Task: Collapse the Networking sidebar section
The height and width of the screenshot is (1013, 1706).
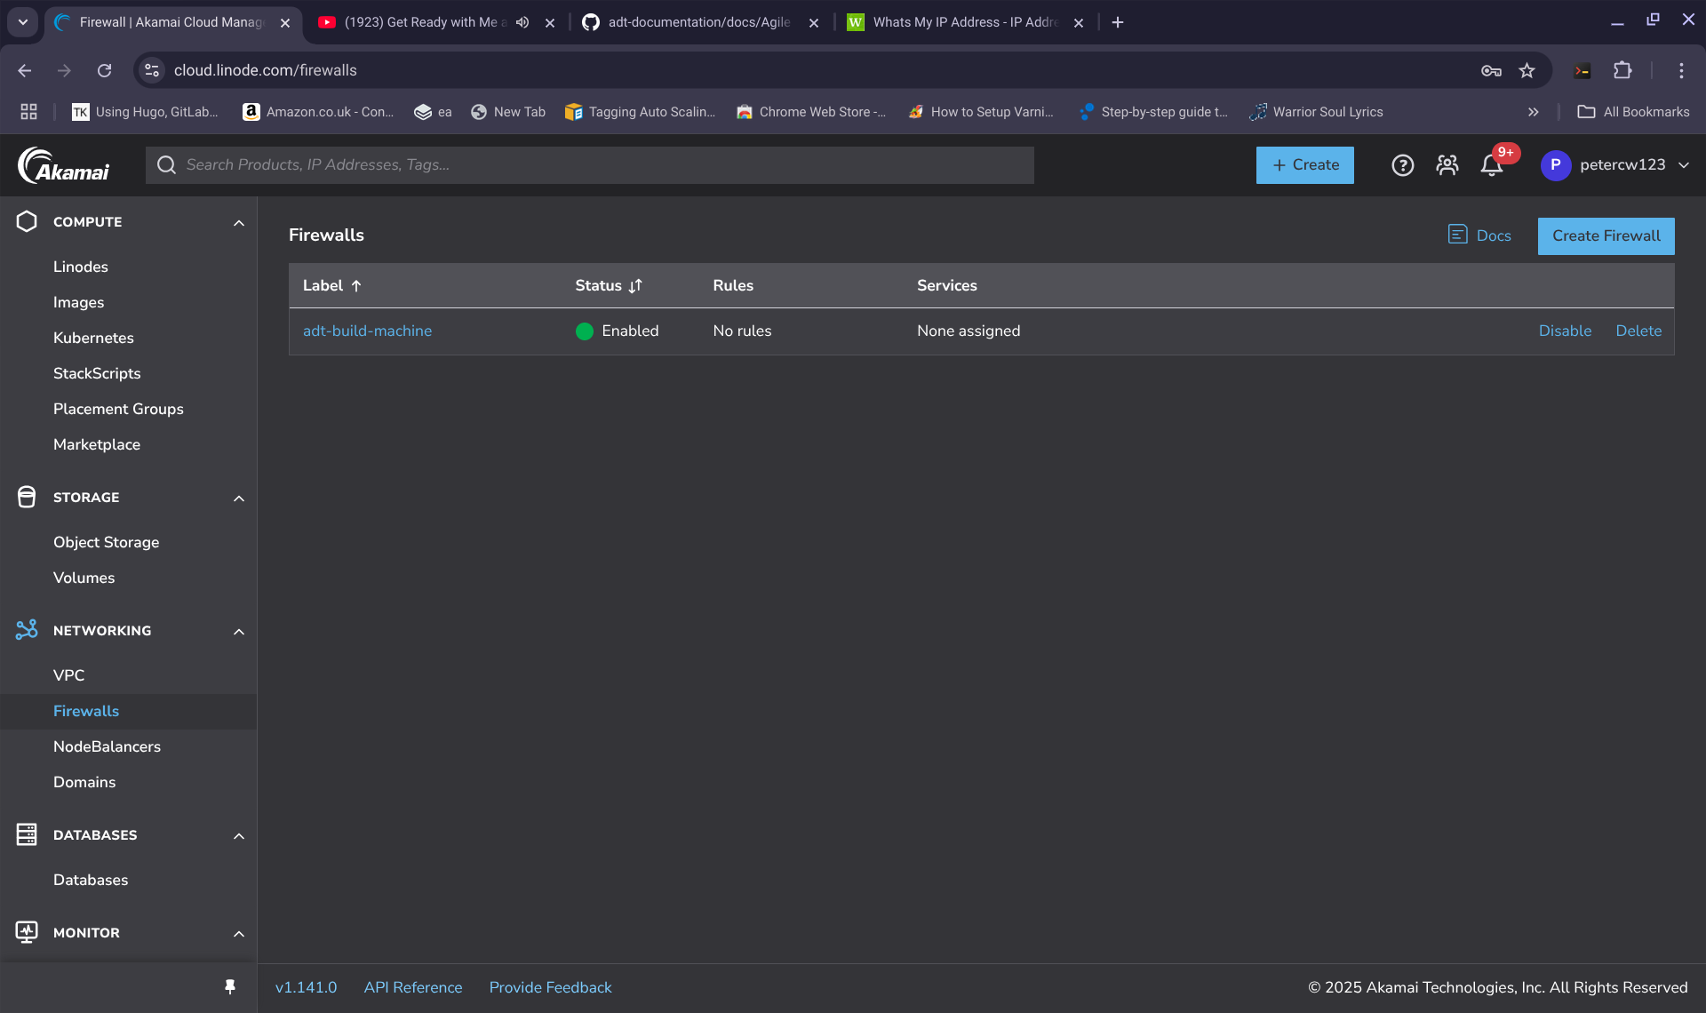Action: coord(238,631)
